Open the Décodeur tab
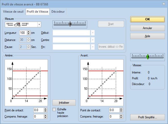Screen dimensions: 168x124 click(58, 12)
